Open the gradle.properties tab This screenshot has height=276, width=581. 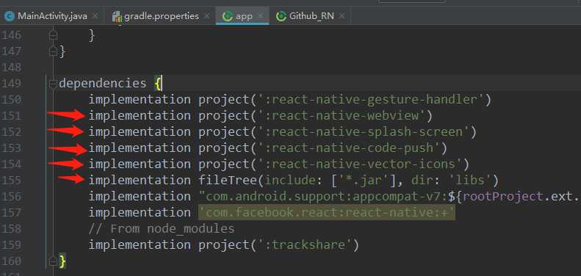pos(161,16)
